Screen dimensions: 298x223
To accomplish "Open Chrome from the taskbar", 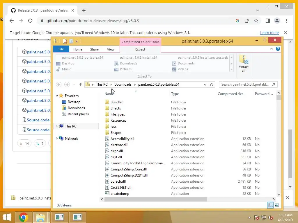I will tap(24, 217).
